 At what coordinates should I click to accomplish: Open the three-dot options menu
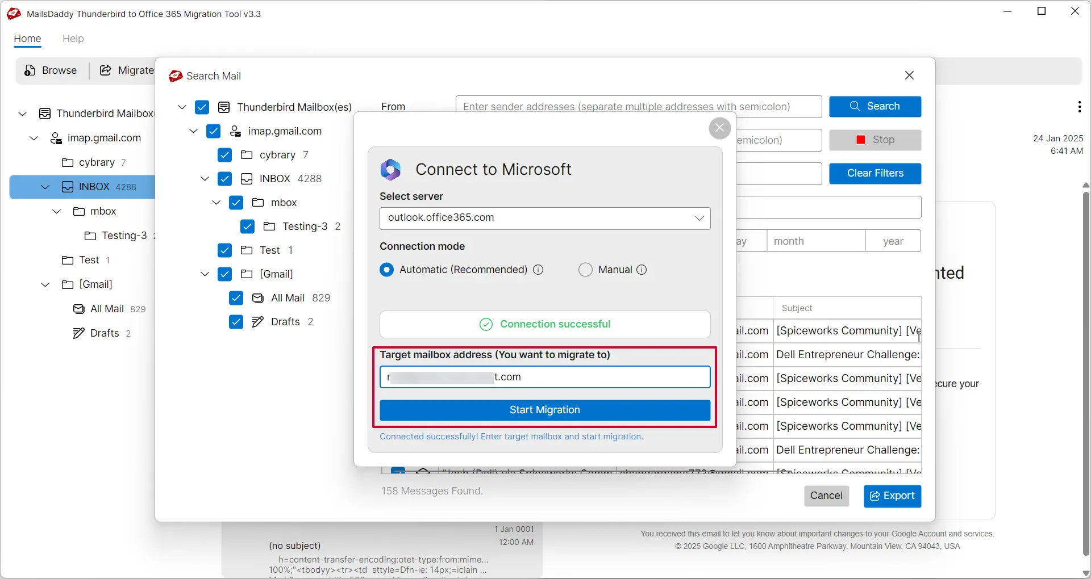point(1079,107)
